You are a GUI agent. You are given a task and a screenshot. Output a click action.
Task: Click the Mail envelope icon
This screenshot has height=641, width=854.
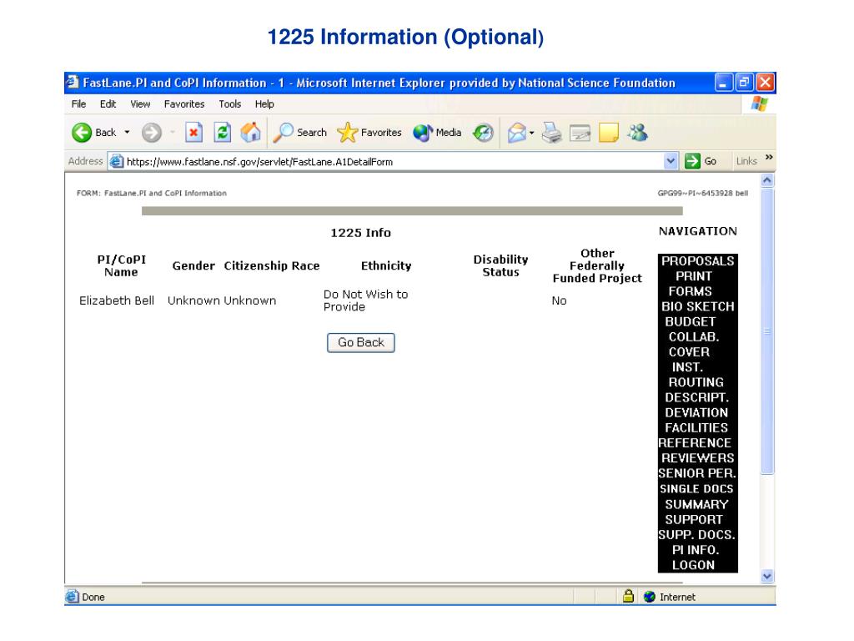pos(517,133)
